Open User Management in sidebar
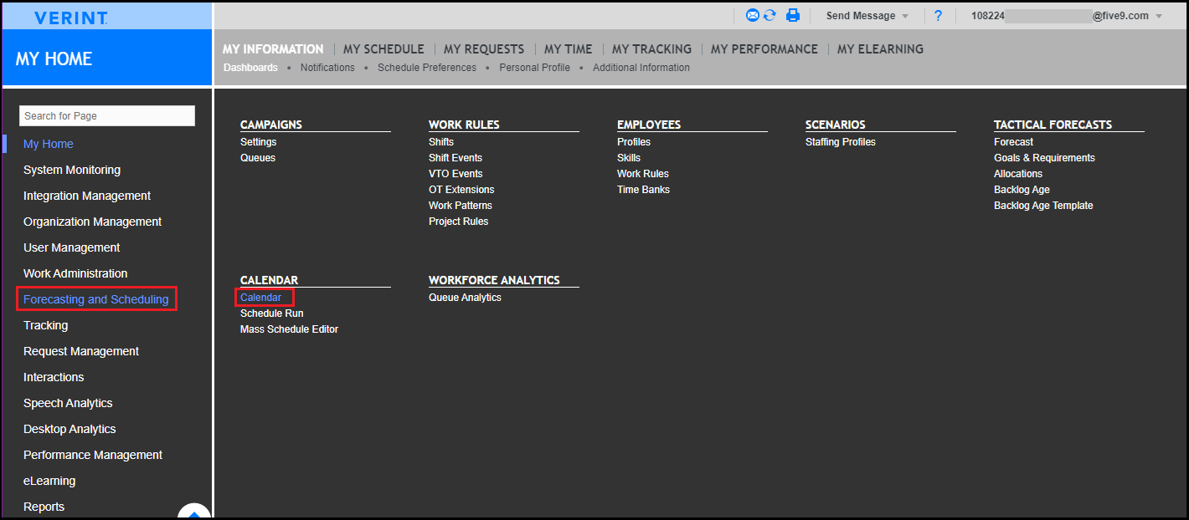 pyautogui.click(x=72, y=247)
